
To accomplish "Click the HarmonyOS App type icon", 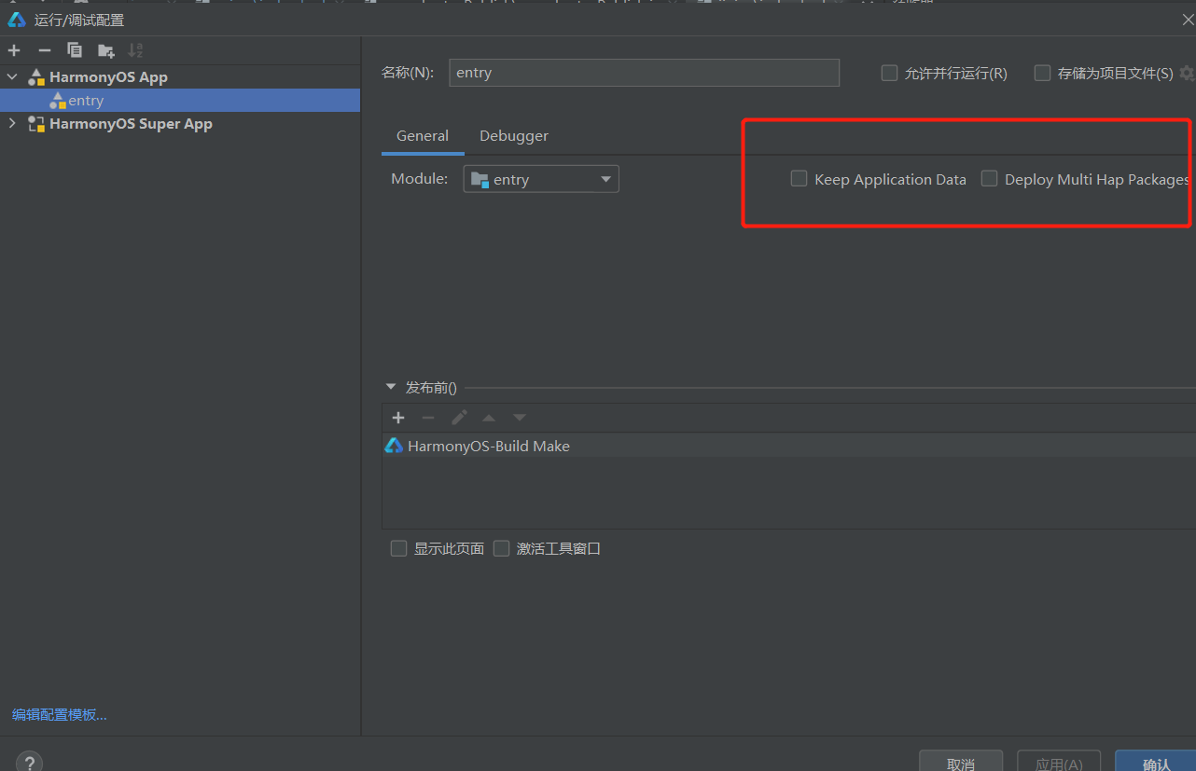I will click(x=36, y=77).
